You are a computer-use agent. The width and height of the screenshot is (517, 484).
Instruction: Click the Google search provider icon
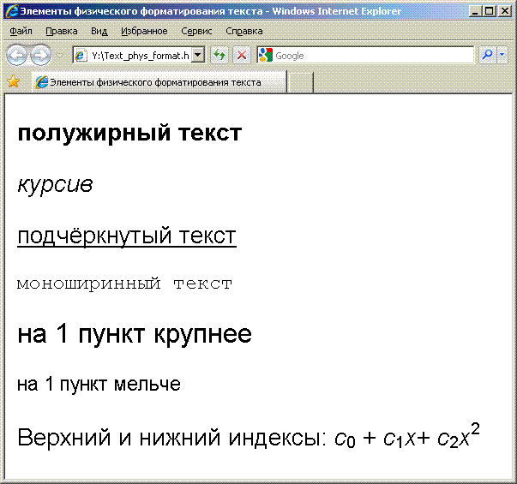pos(266,55)
